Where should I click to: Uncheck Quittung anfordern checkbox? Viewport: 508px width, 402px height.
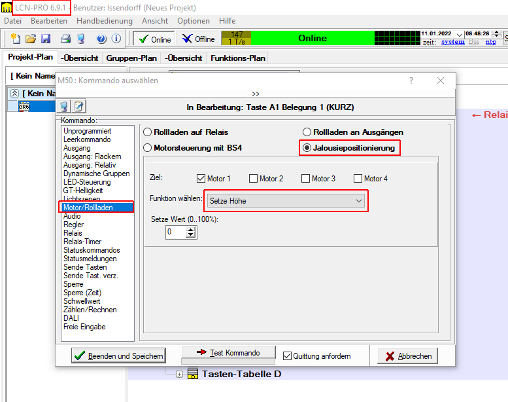(287, 356)
